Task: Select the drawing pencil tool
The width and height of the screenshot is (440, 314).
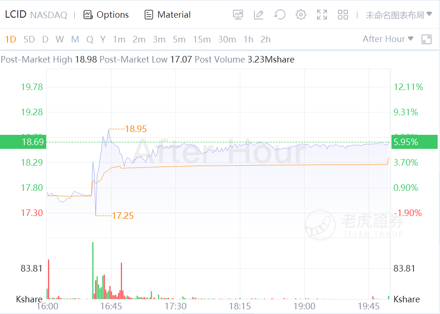Action: (x=259, y=15)
